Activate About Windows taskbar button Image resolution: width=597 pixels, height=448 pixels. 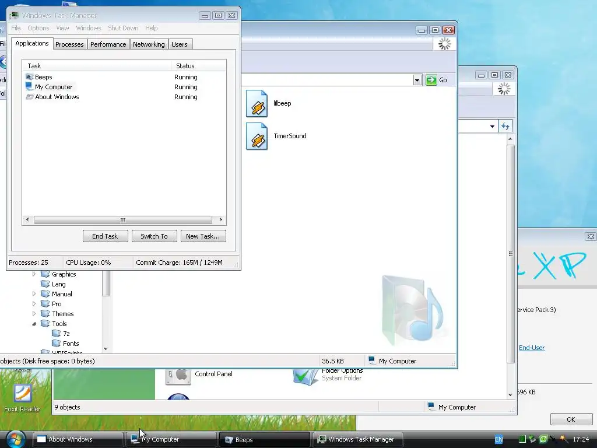78,439
